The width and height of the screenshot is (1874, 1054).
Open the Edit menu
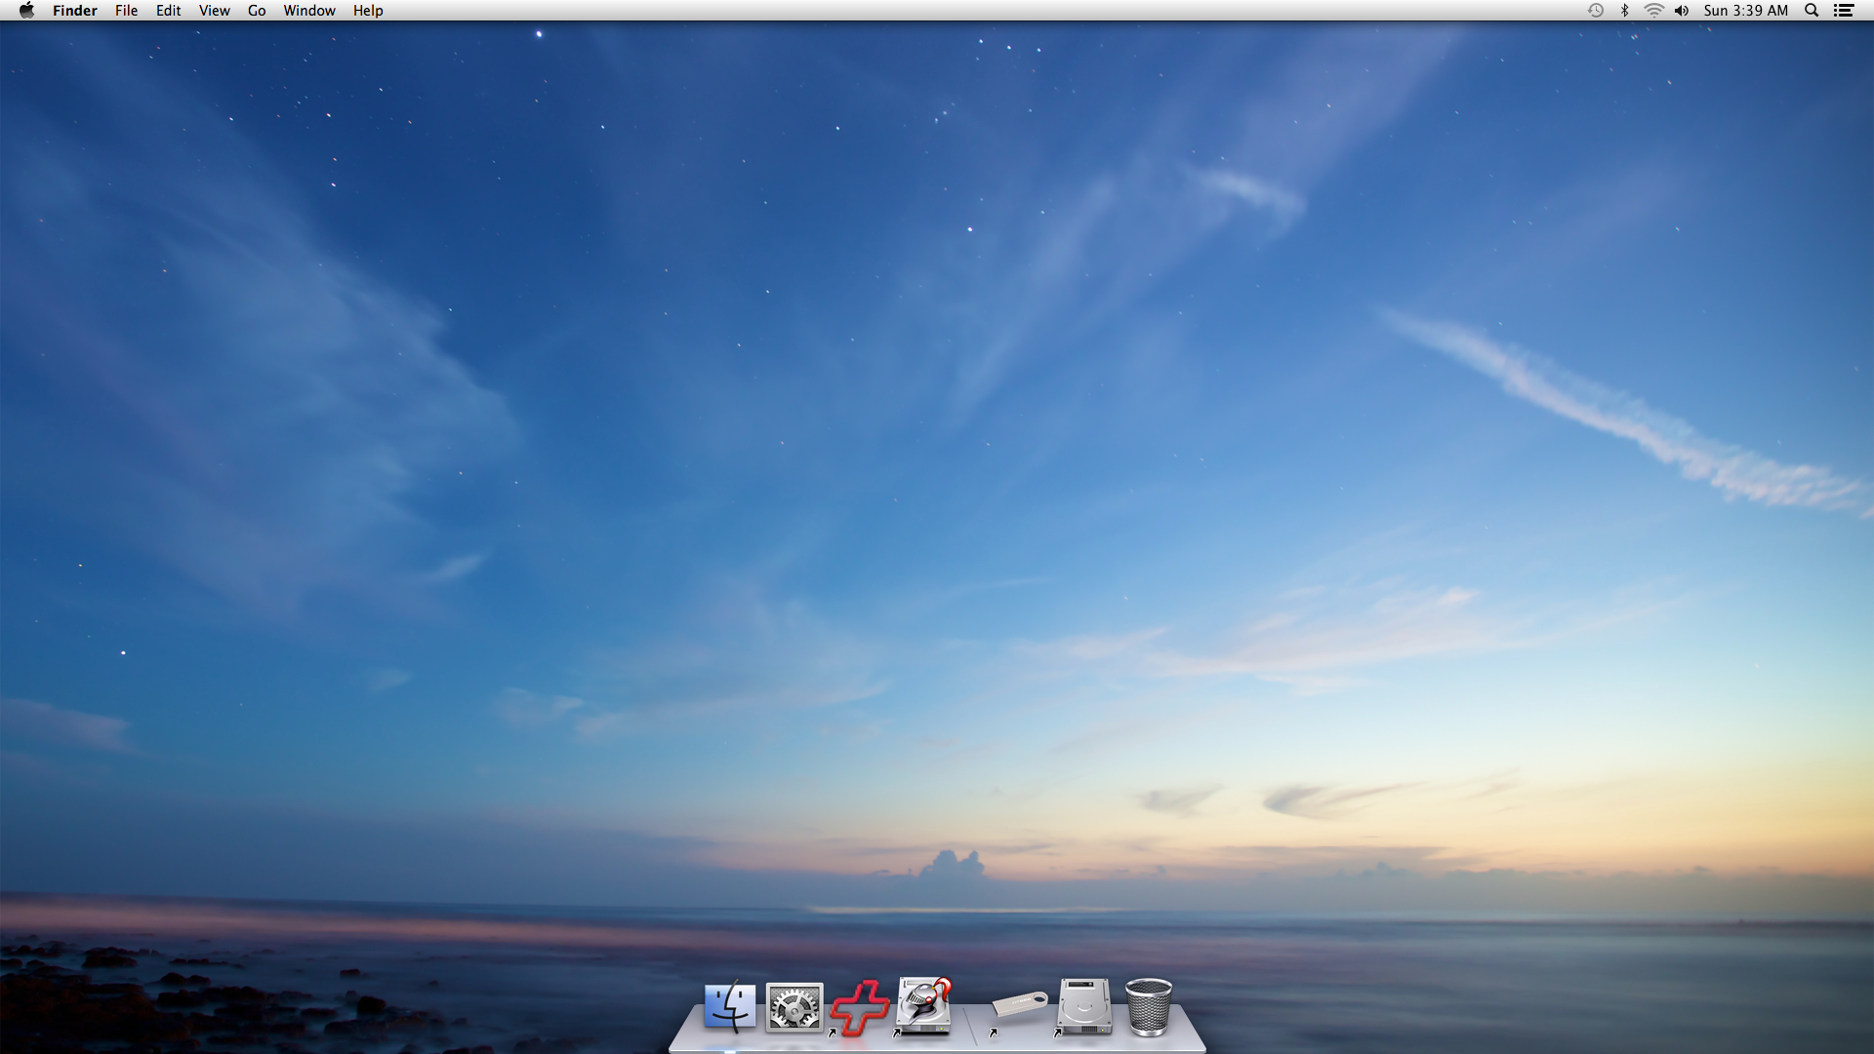point(168,11)
